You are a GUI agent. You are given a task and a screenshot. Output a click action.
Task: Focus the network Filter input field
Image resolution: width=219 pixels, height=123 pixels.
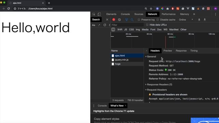point(127,25)
